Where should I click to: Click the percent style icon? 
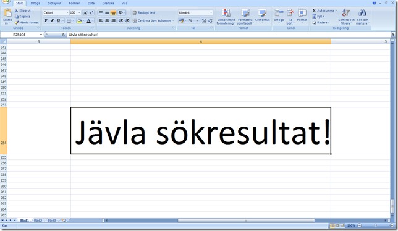pyautogui.click(x=190, y=20)
